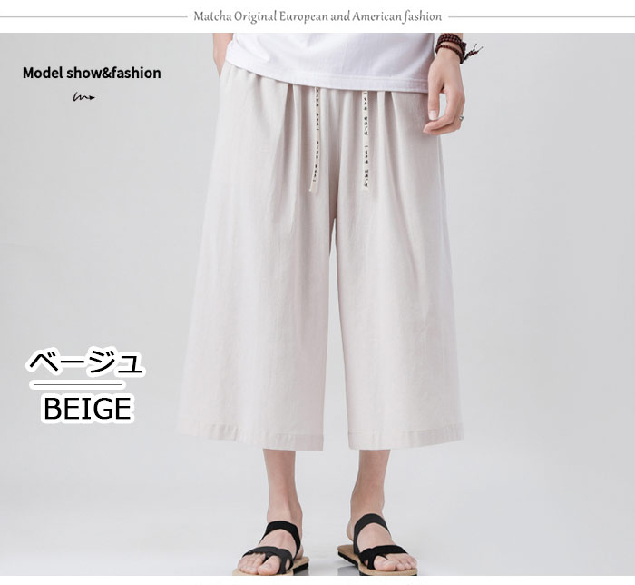Click the left black sandal

271,550
